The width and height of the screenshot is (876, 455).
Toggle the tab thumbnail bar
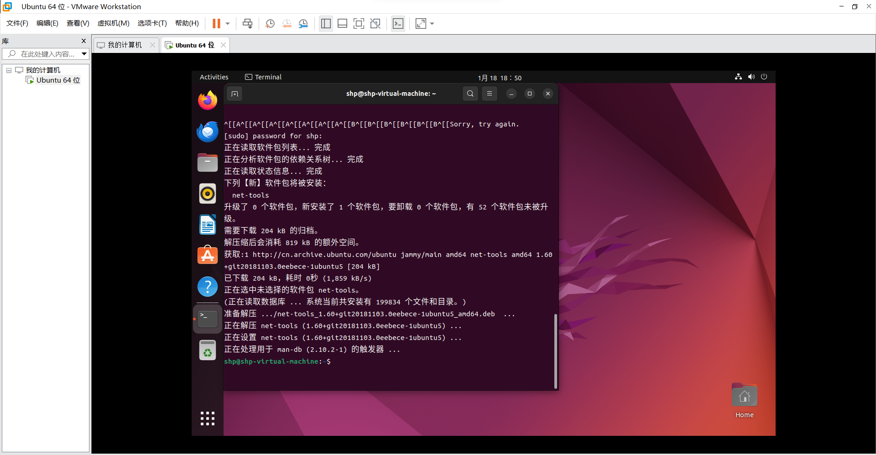342,23
